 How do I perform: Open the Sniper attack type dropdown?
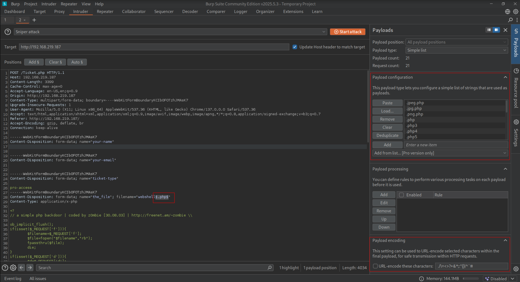tap(170, 32)
